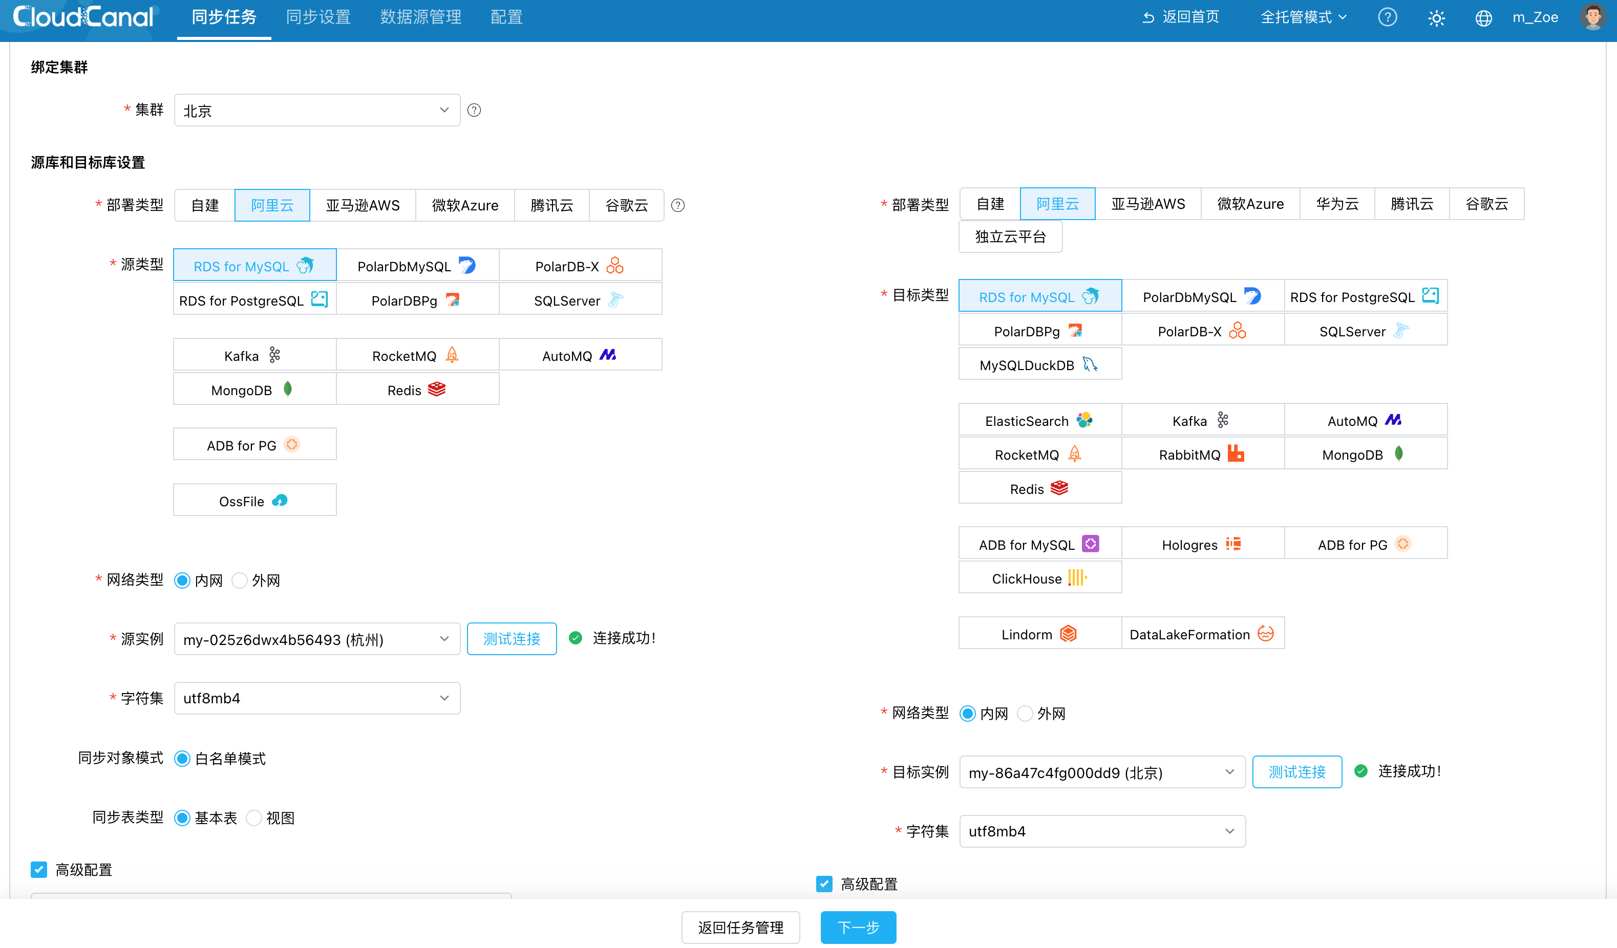This screenshot has height=948, width=1617.
Task: Uncheck source 高级配置 checkbox
Action: pos(39,870)
